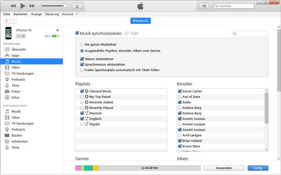Image resolution: width=281 pixels, height=175 pixels.
Task: Click the music filter search box
Action: pyautogui.click(x=250, y=34)
